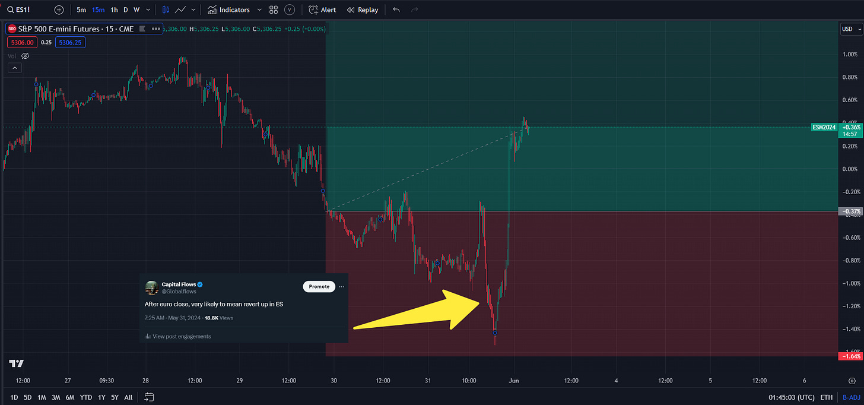Set range to 3M
The image size is (864, 405).
(x=56, y=397)
